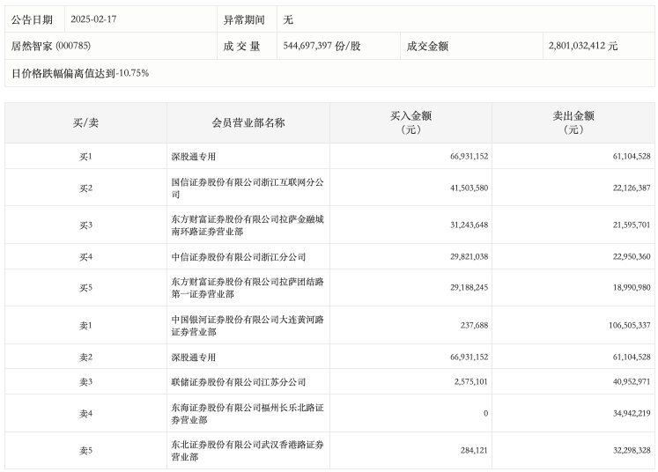Open 国信证券股份有限公司浙江互联网分公司 entry
The width and height of the screenshot is (658, 472).
[248, 188]
